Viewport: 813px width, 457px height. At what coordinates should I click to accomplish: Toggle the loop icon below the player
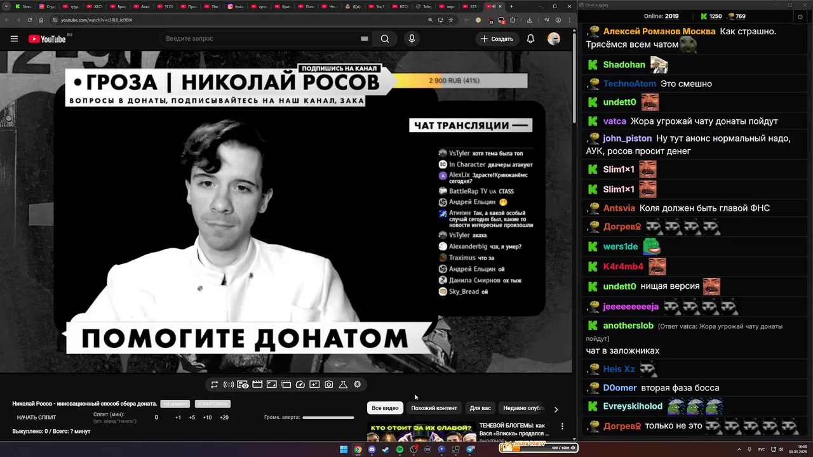[215, 384]
